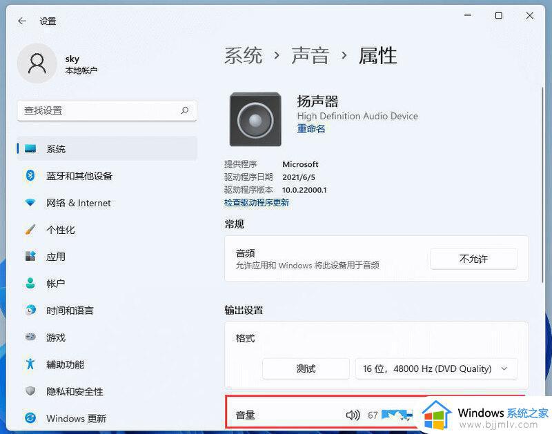This screenshot has height=434, width=552.
Task: Click the Windows 更新 sync icon
Action: click(30, 418)
